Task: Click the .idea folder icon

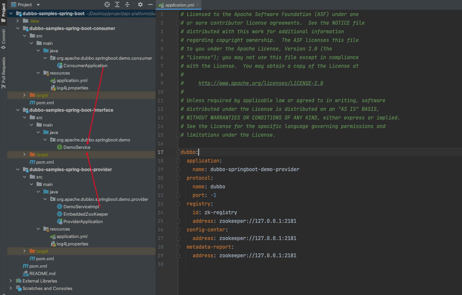Action: pos(26,21)
